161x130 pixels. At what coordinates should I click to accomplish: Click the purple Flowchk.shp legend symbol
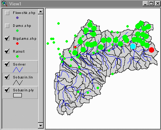tap(17, 18)
